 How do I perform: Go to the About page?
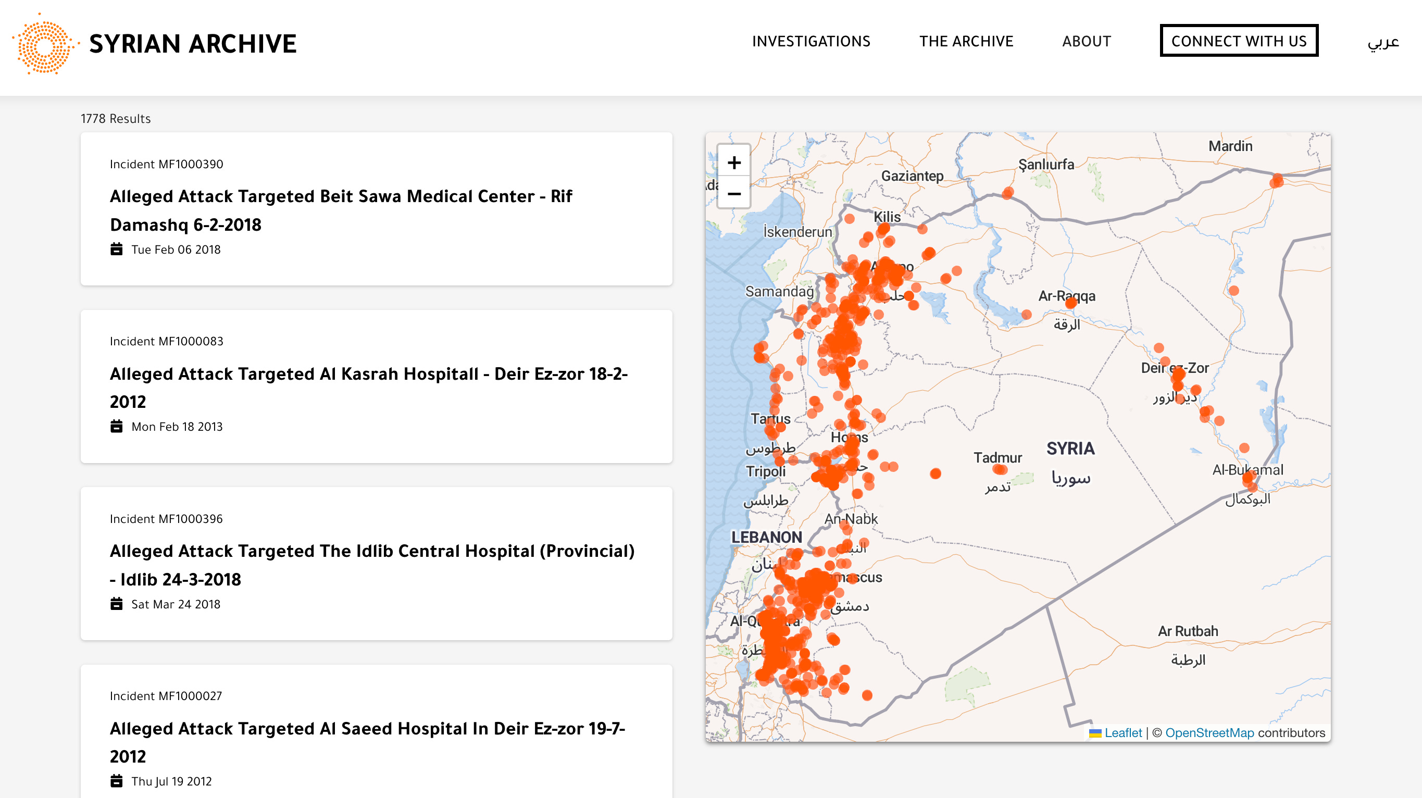click(x=1087, y=41)
